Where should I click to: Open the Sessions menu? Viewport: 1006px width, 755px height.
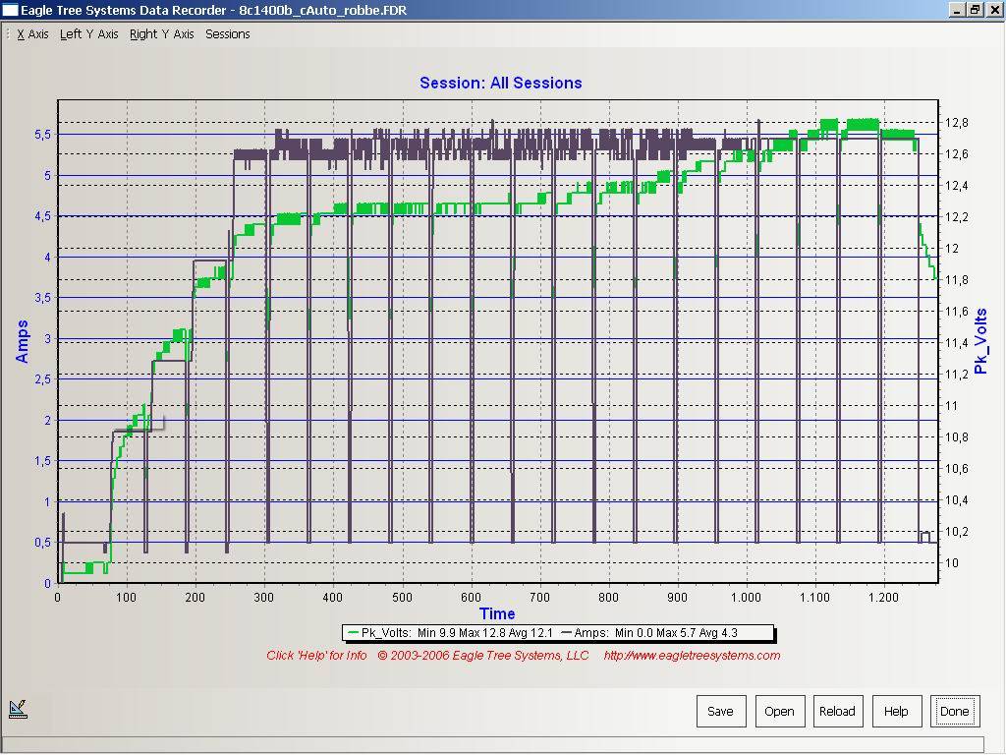[227, 34]
